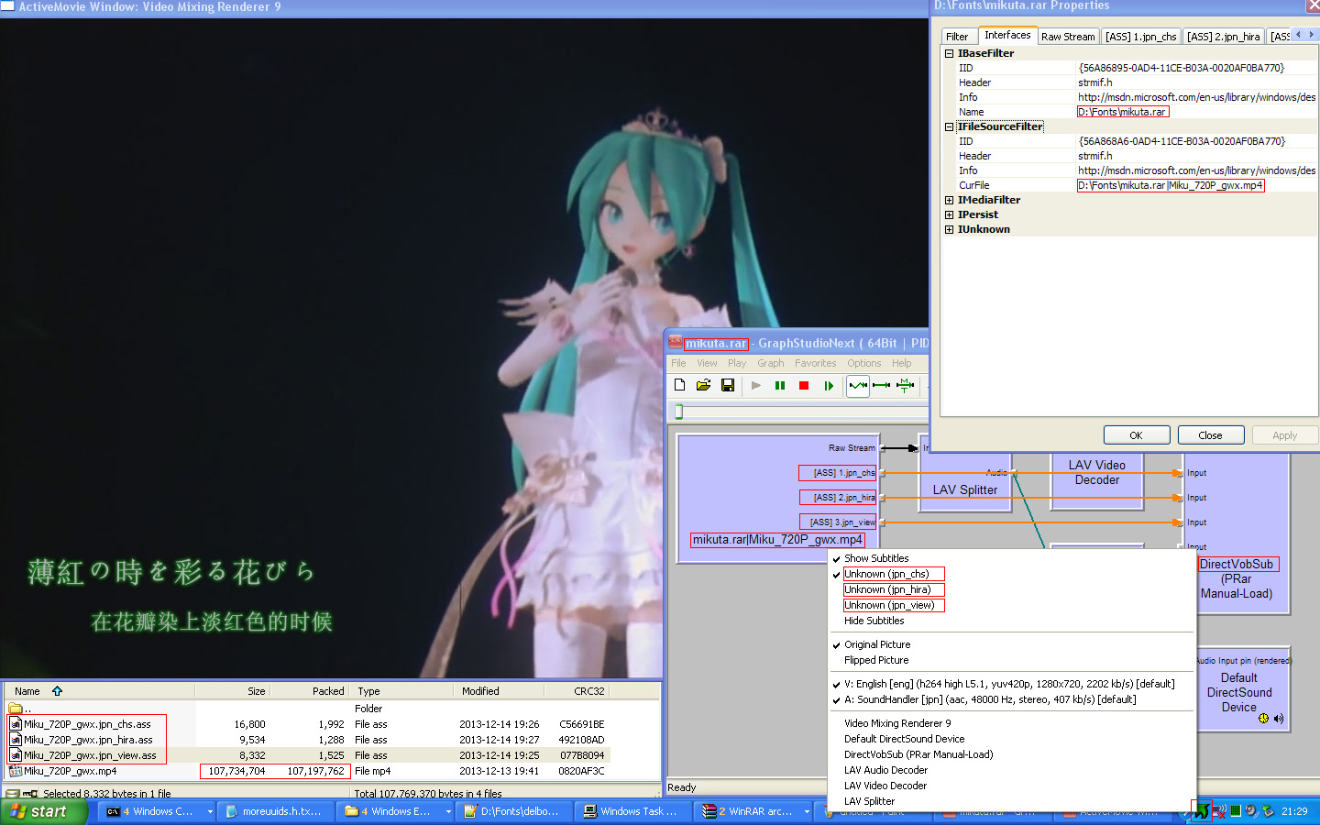
Task: Click the New graph icon in GraphStudioNext
Action: point(679,386)
